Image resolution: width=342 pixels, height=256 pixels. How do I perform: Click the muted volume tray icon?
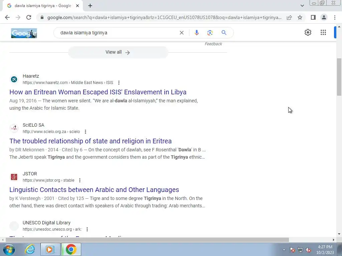[x=308, y=250]
